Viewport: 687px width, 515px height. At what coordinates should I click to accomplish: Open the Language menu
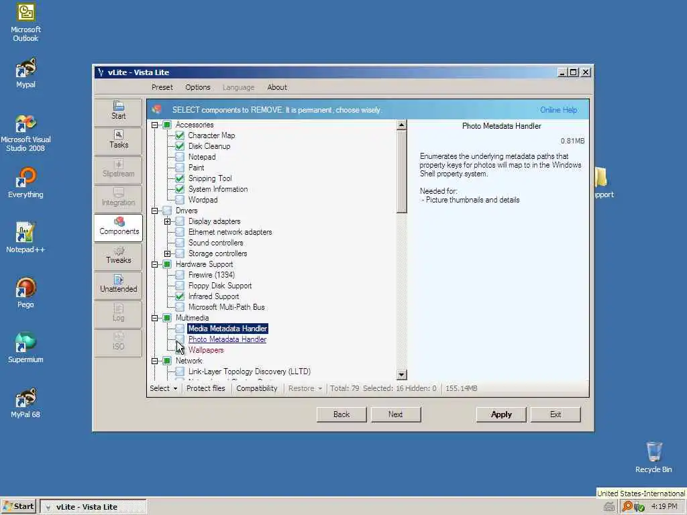point(238,87)
